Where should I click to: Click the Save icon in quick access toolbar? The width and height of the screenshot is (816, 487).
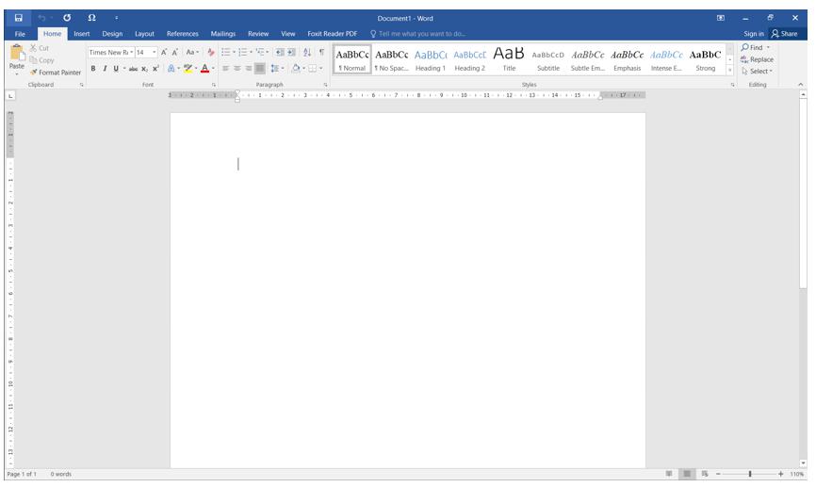coord(19,18)
